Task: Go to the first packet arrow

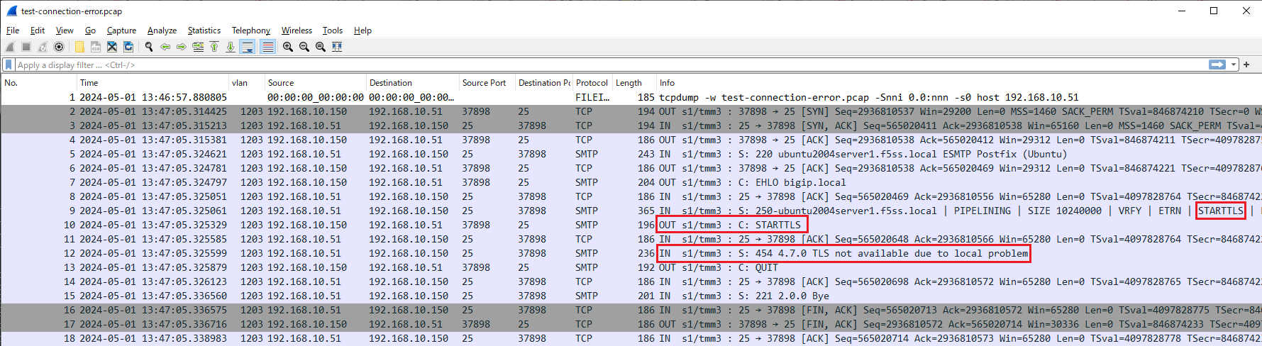Action: tap(214, 47)
